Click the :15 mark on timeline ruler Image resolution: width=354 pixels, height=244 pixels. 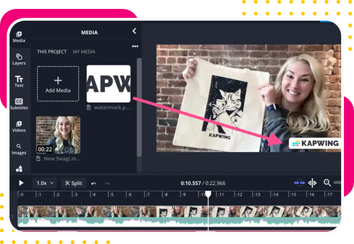[x=293, y=194]
